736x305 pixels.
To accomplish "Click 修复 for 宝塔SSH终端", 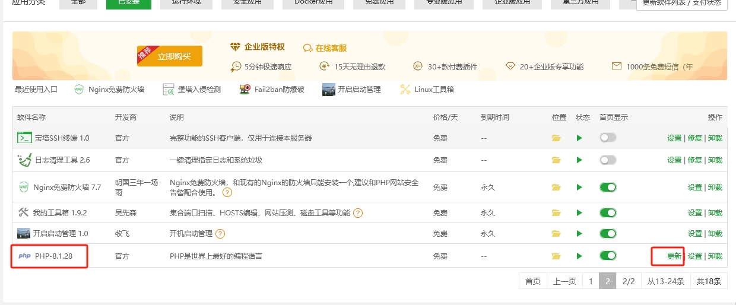I will (x=695, y=138).
